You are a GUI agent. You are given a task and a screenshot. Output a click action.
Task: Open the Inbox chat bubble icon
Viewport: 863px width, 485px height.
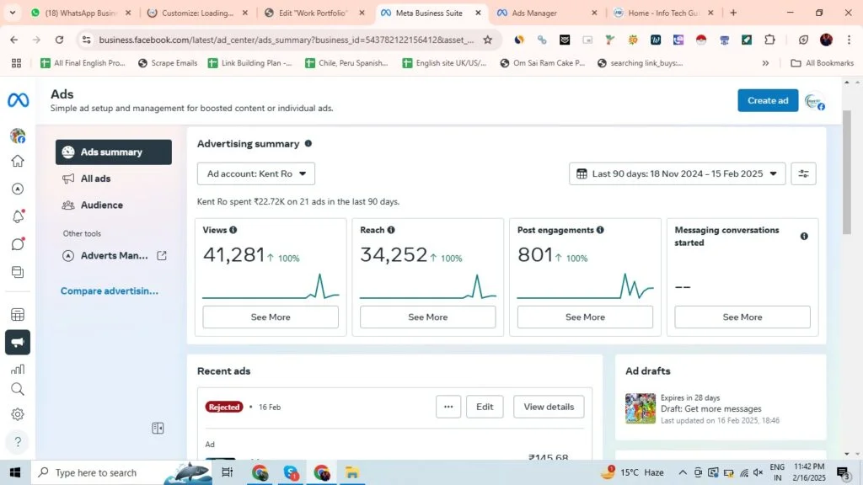coord(18,244)
